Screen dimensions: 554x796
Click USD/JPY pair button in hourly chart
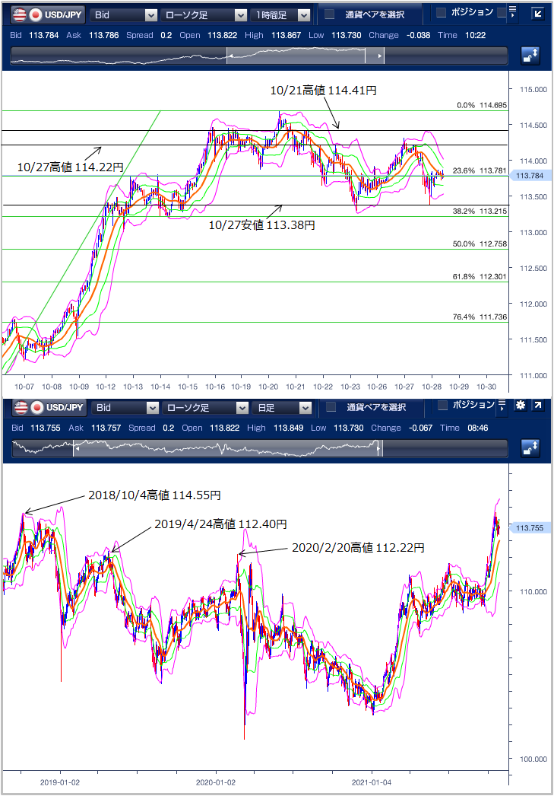(x=48, y=14)
